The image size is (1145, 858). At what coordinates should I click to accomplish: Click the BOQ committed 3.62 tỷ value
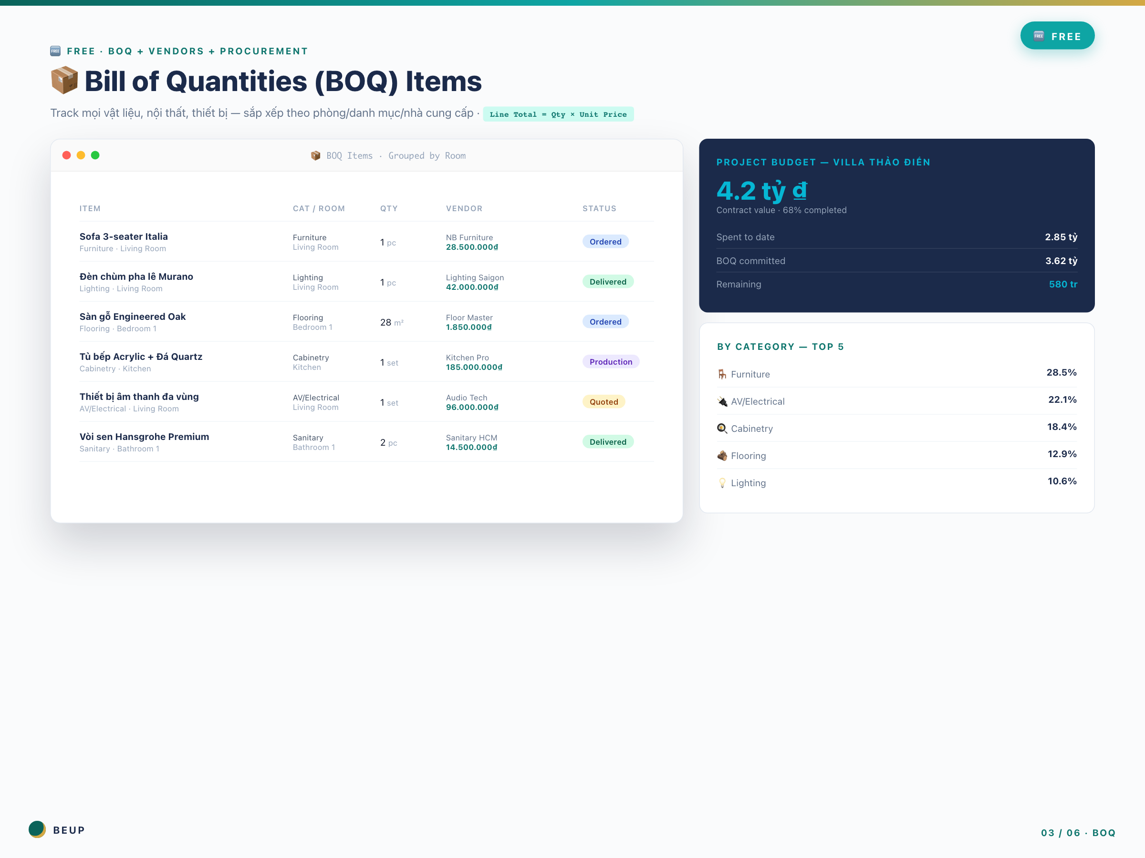(x=1061, y=261)
